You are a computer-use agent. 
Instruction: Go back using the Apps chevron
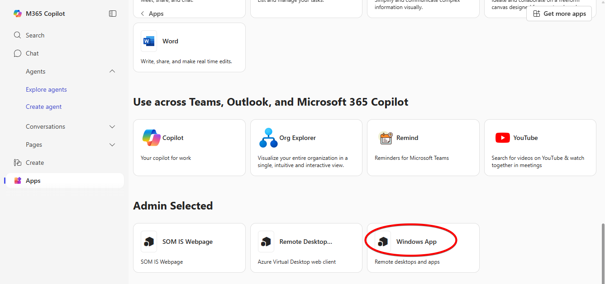pyautogui.click(x=143, y=14)
